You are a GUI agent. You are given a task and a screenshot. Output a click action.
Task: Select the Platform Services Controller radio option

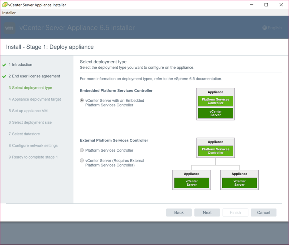coord(82,150)
